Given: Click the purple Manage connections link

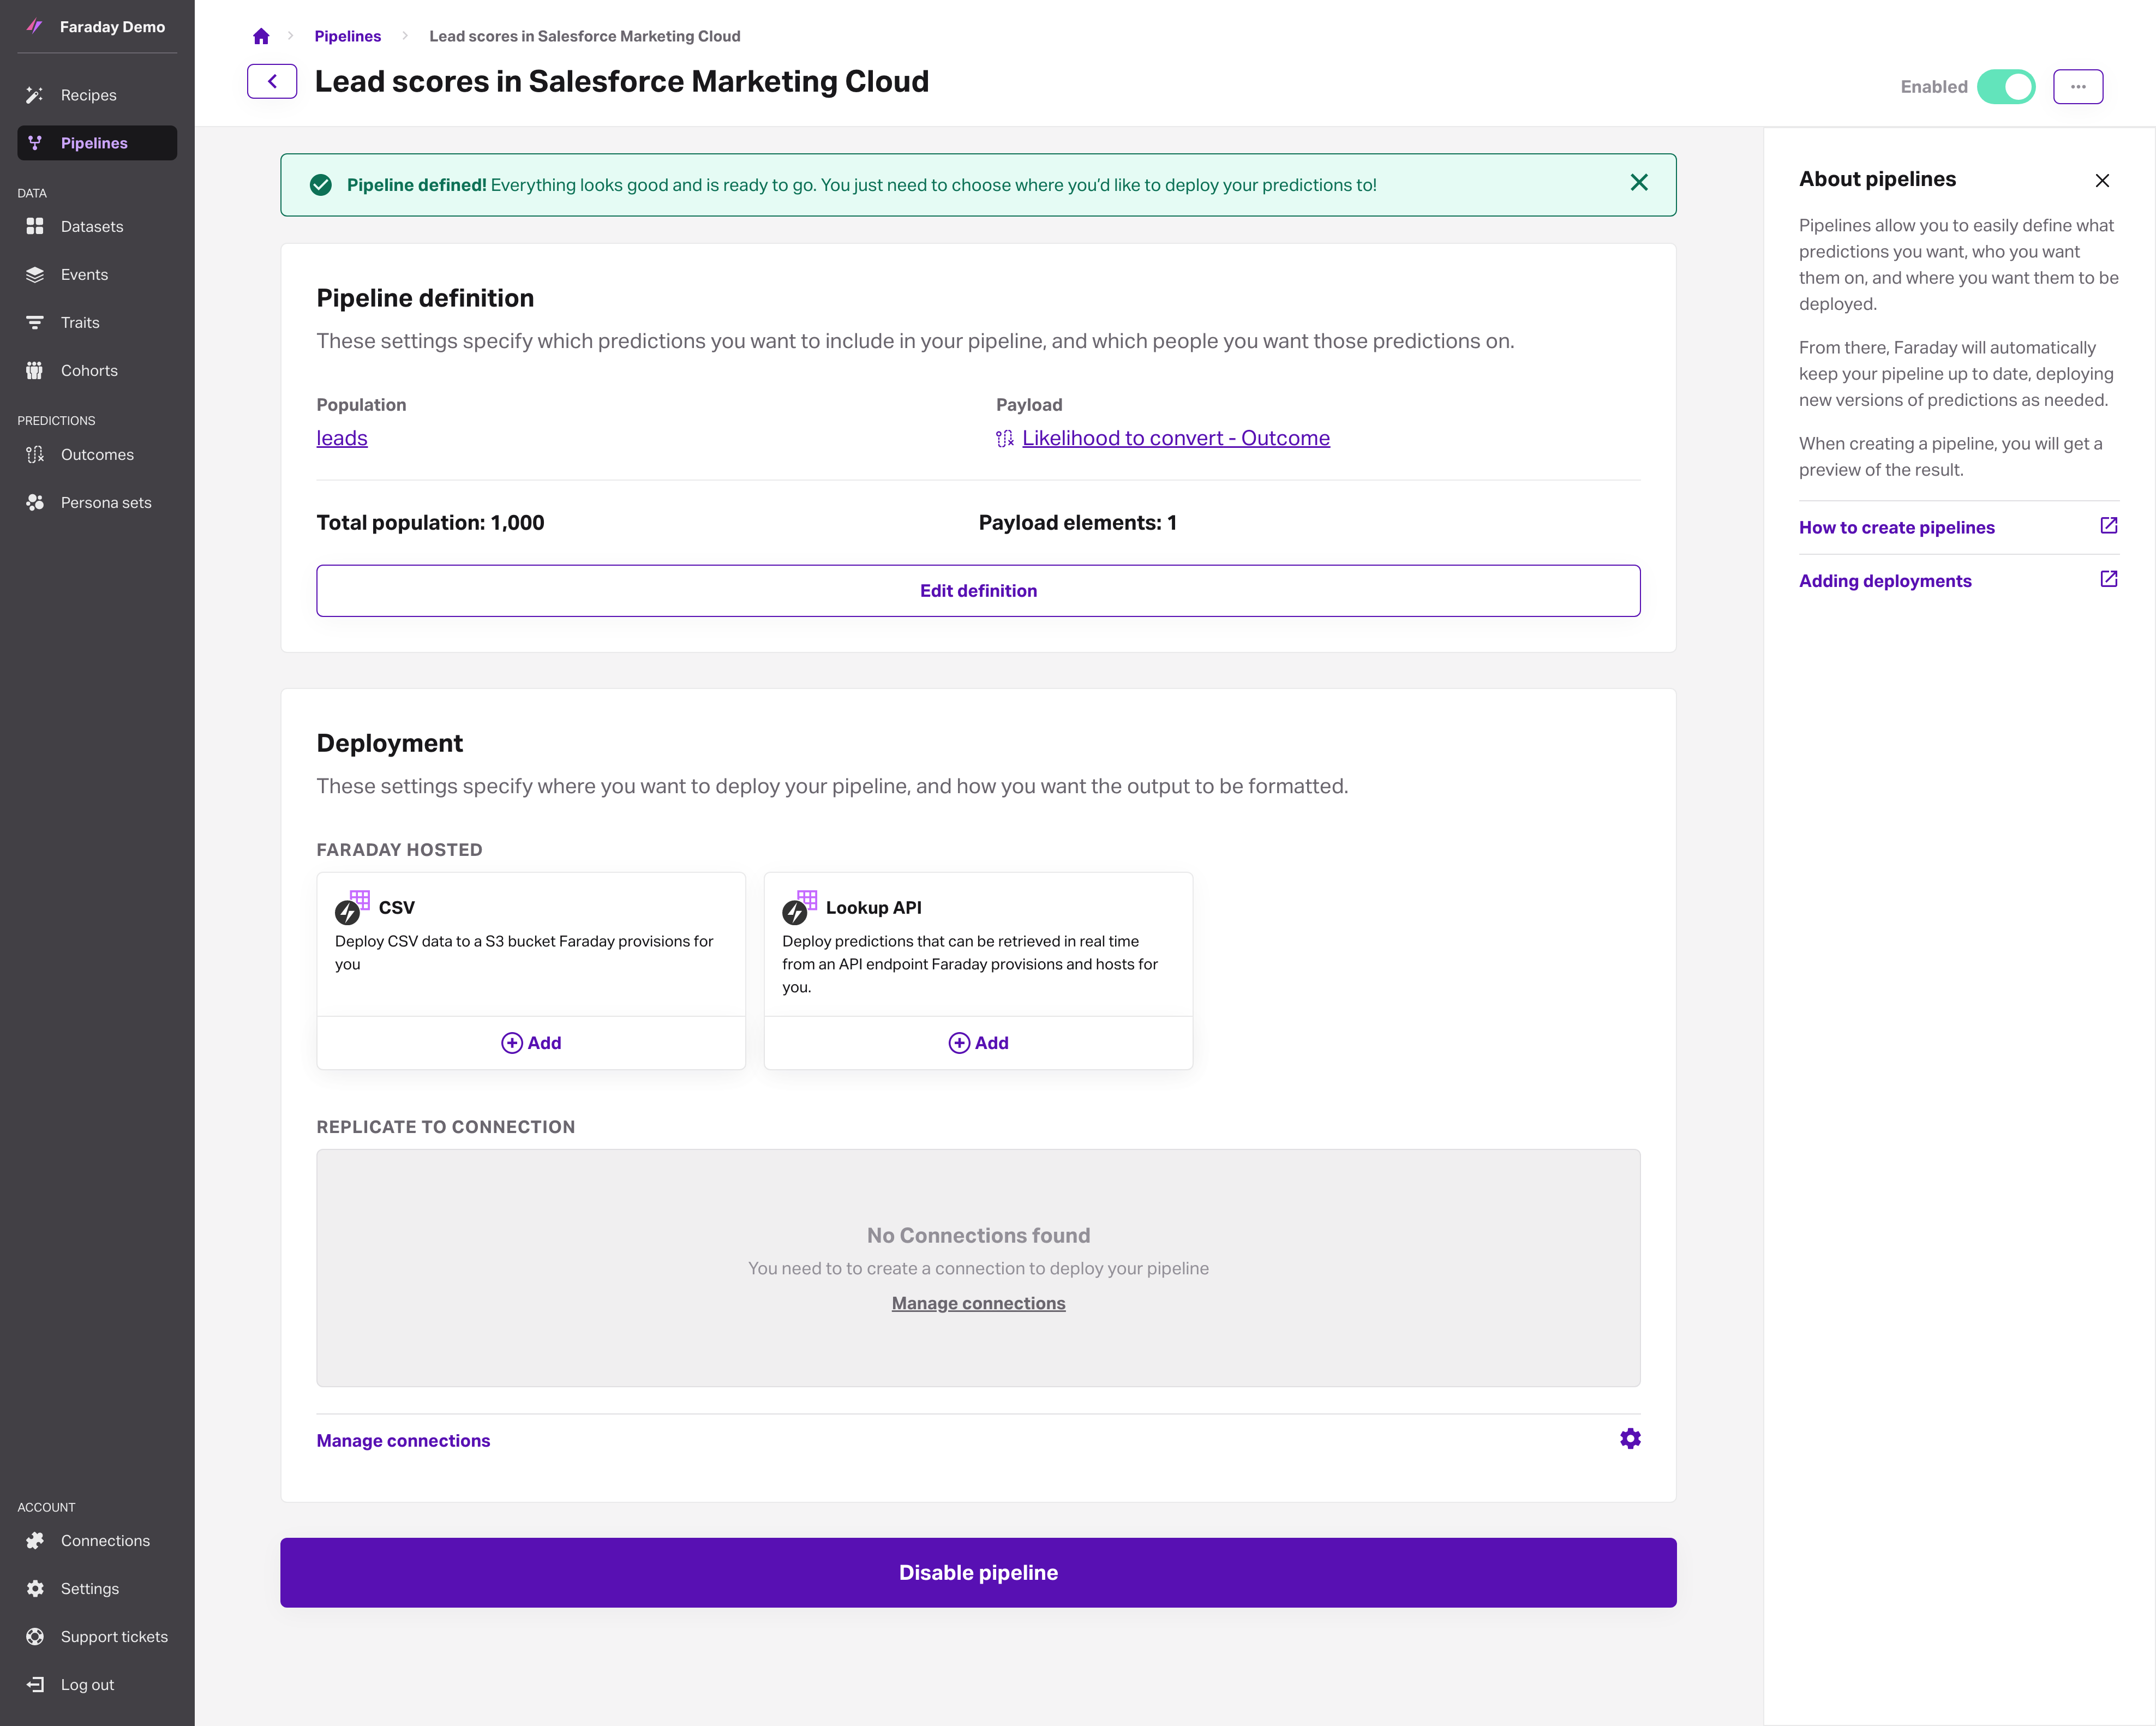Looking at the screenshot, I should point(403,1440).
